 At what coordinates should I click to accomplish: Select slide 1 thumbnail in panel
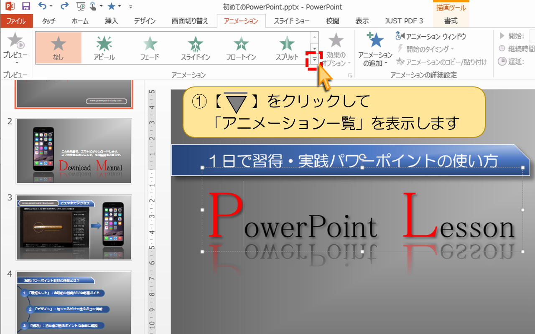pos(74,94)
